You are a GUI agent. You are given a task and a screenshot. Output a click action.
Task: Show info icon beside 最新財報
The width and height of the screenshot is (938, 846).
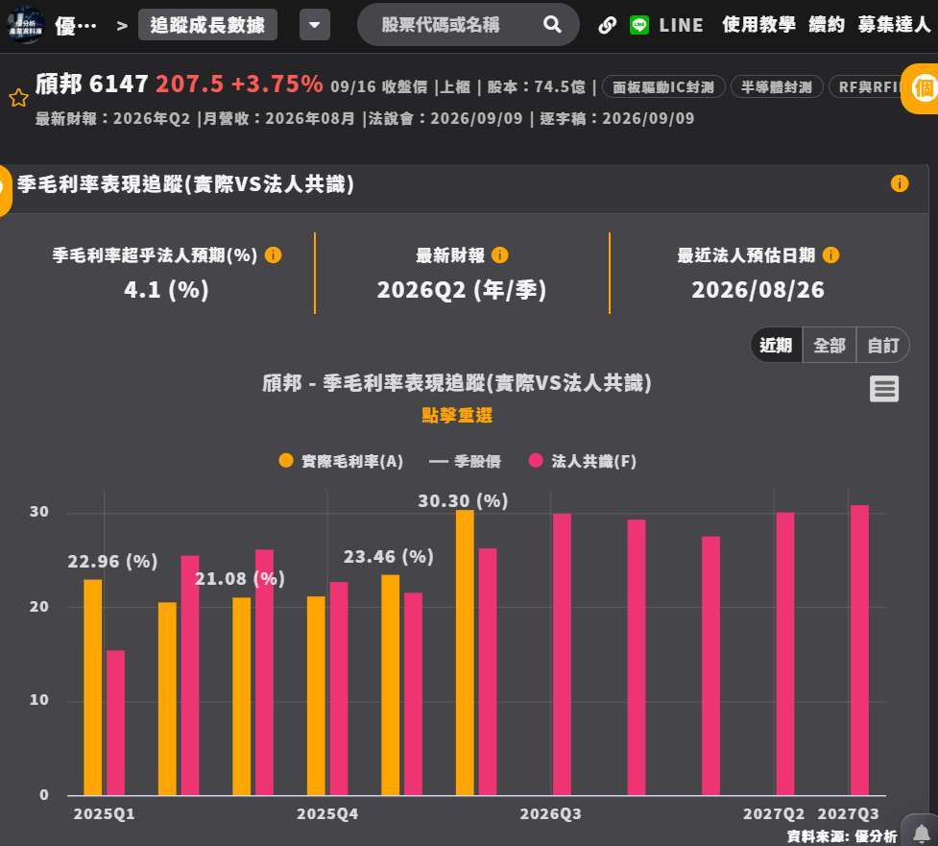click(499, 255)
